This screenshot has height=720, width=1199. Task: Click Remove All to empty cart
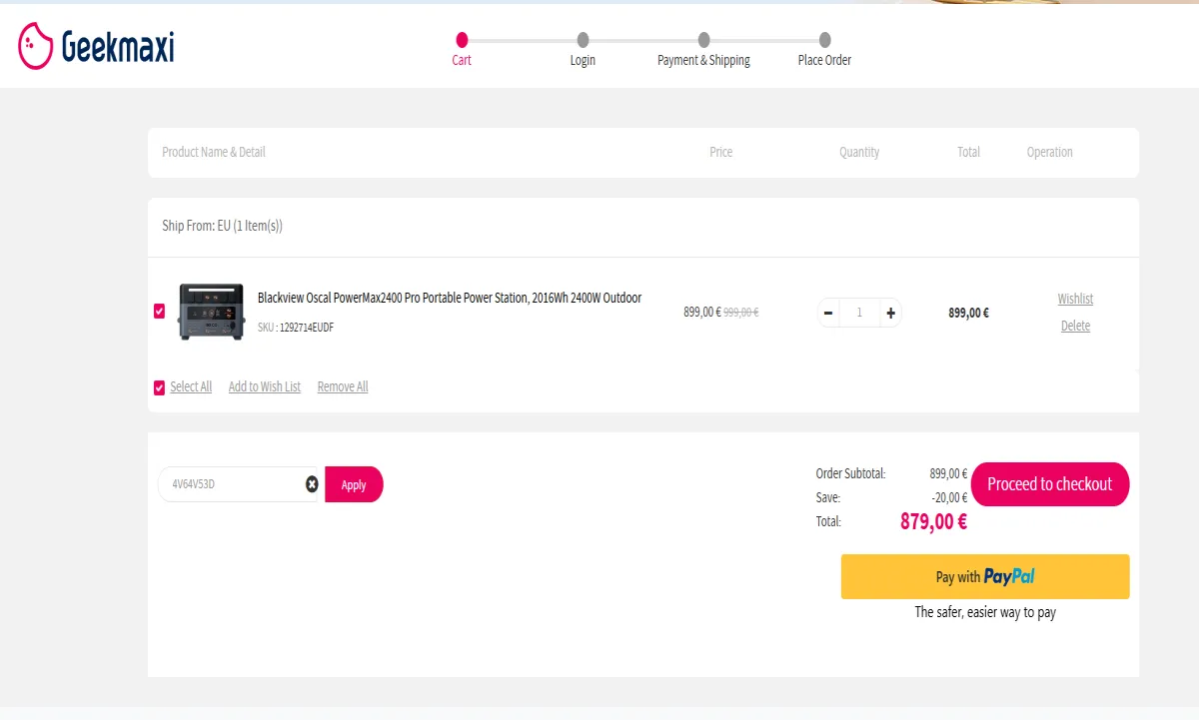click(342, 386)
